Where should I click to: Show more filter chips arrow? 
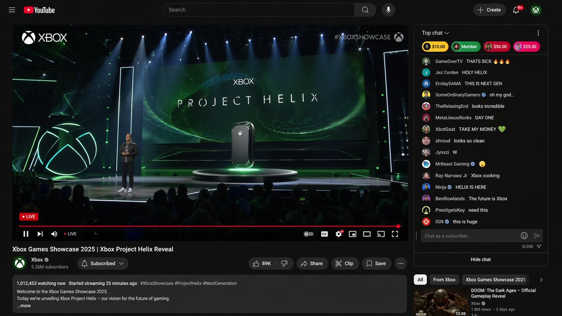point(541,280)
